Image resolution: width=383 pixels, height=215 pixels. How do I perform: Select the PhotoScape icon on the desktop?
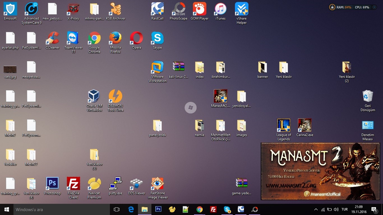tap(179, 11)
